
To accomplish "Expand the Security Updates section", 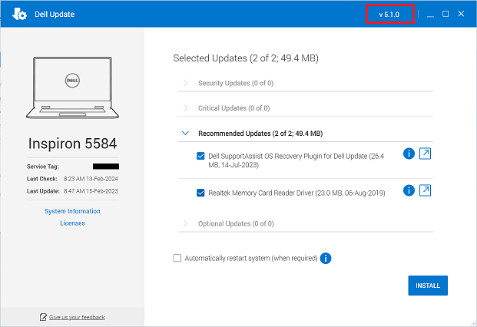I will [x=185, y=83].
